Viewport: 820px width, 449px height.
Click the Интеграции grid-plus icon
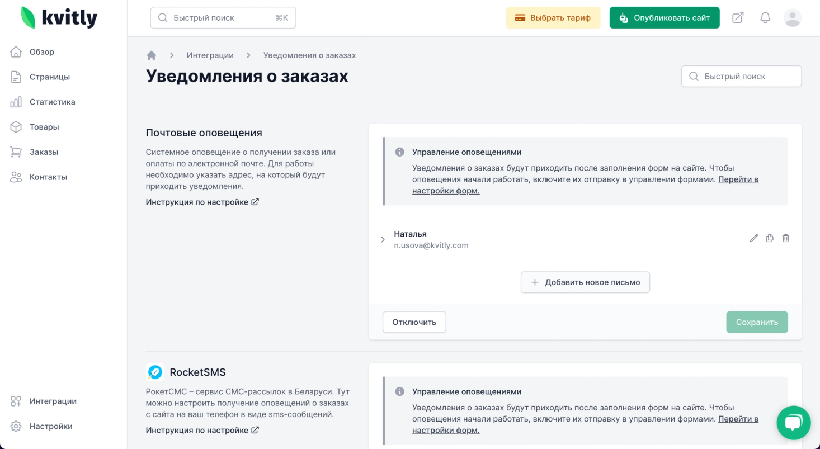click(x=16, y=401)
